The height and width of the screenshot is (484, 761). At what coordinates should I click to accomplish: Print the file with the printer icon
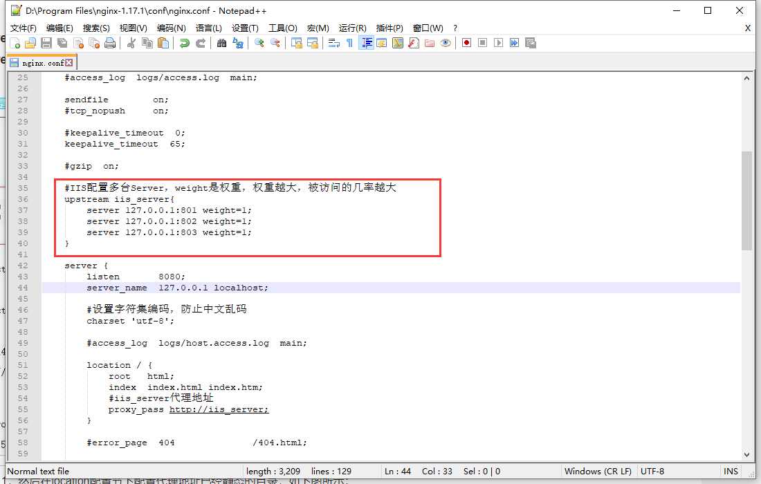tap(110, 43)
